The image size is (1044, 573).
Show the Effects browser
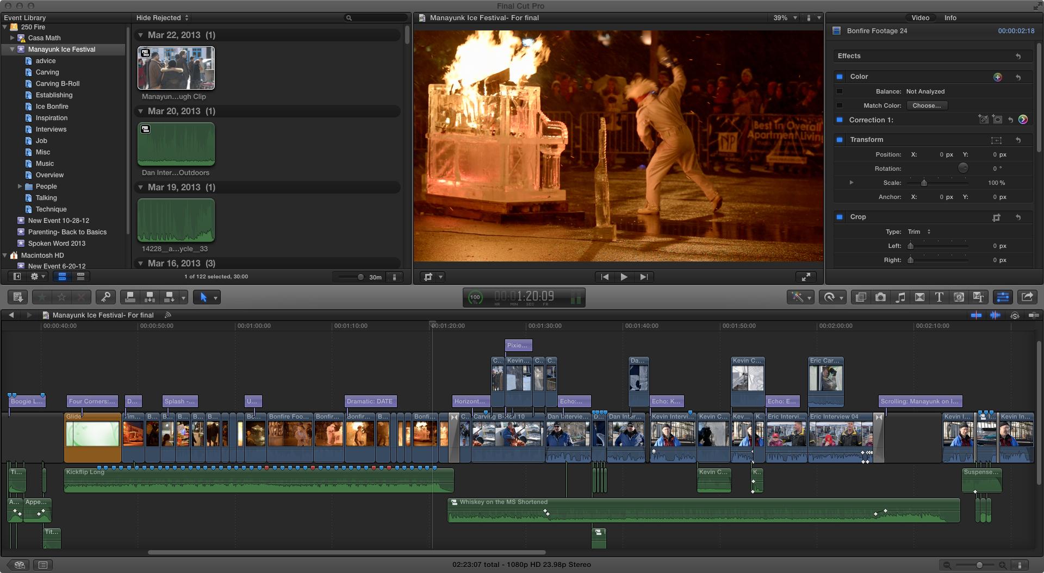click(x=861, y=297)
